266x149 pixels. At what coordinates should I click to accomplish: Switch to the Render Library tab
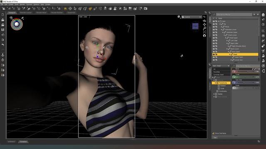click(x=26, y=12)
